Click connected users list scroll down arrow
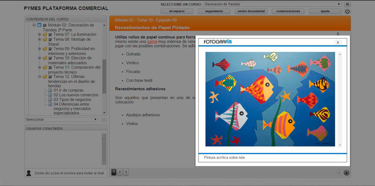Viewport: 375px width, 186px height. [x=104, y=162]
